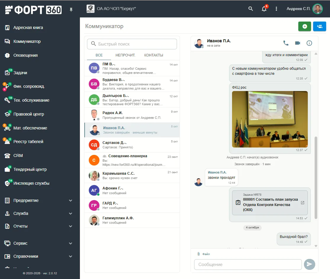
Task: Expand the Предприятие menu chevron
Action: 70,200
